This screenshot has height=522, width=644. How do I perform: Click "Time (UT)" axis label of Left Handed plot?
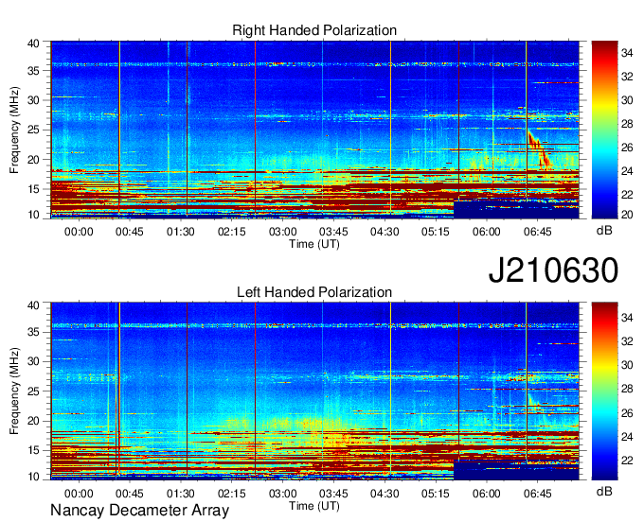point(314,506)
